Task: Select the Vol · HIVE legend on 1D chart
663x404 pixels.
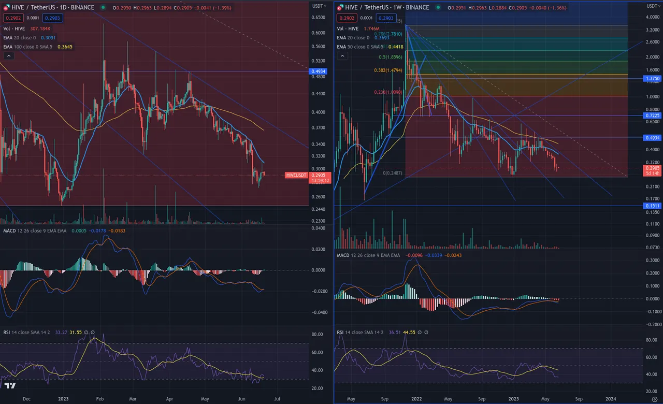Action: pyautogui.click(x=14, y=28)
